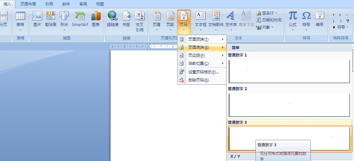Viewport: 354px width, 161px height.
Task: Open the SmartArt graphic tool
Action: coord(80,19)
